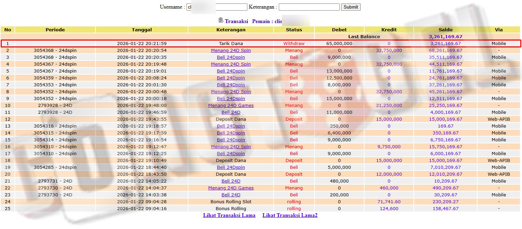Click the Tanggal column header

coord(142,30)
